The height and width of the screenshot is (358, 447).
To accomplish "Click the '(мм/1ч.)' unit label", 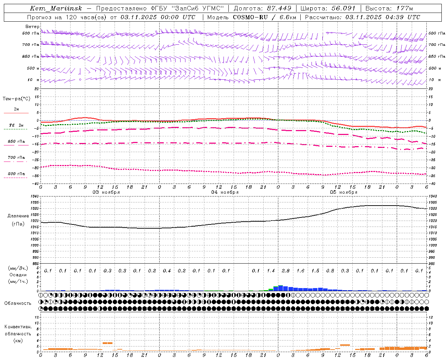I will pos(18,281).
